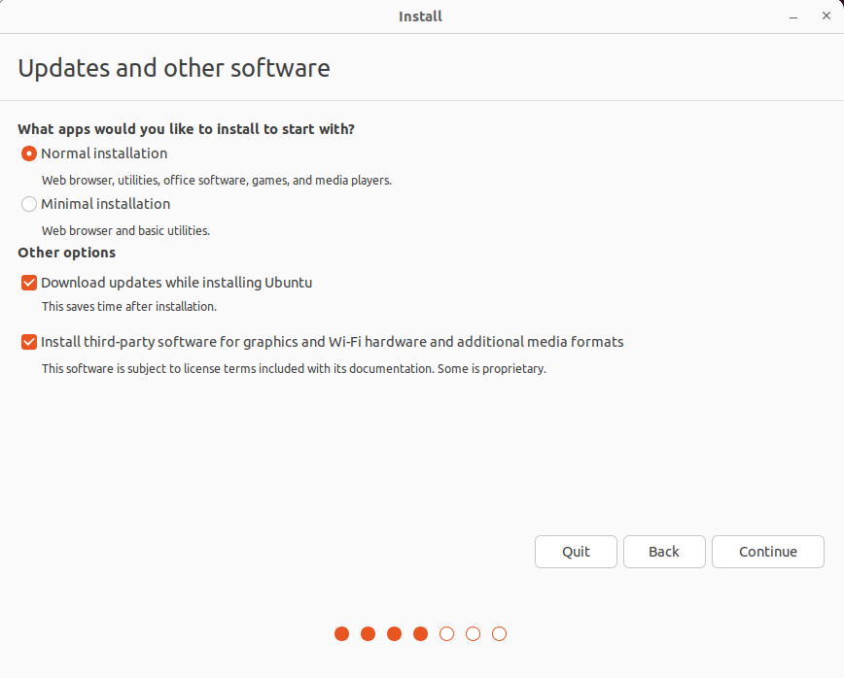Choose the Minimal installation option
Screen dimensions: 844x678
pos(29,204)
